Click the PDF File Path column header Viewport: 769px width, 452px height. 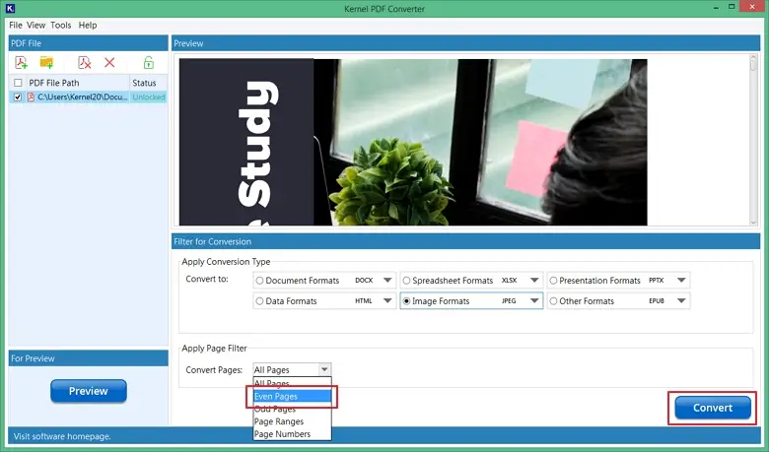click(x=78, y=83)
